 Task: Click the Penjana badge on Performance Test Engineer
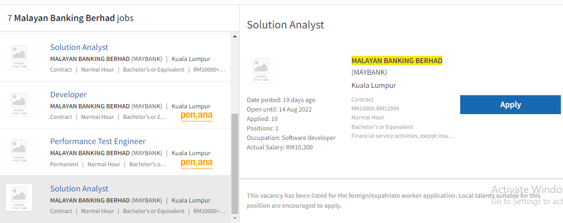click(x=197, y=164)
